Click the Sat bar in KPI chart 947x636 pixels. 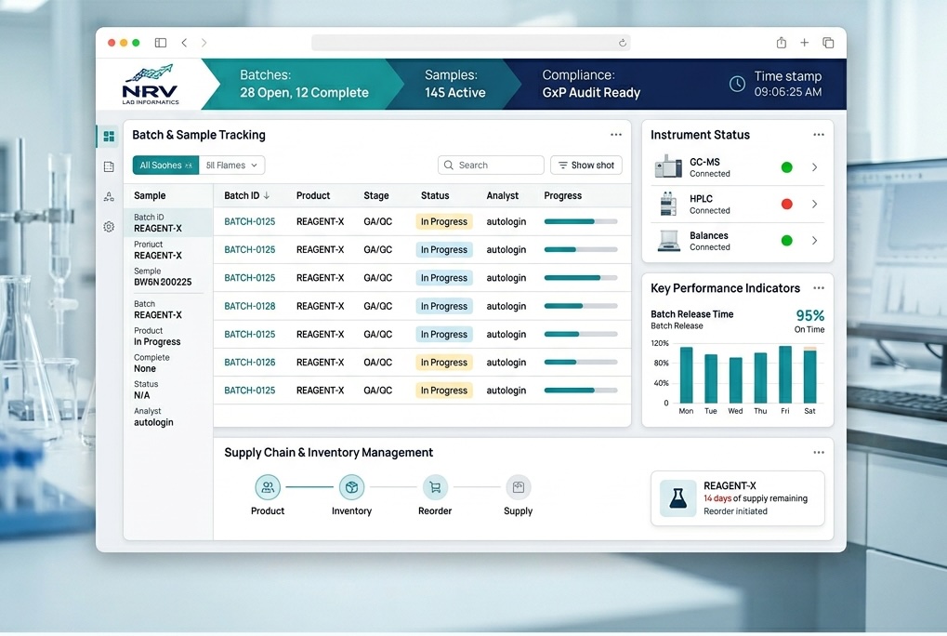coord(809,375)
